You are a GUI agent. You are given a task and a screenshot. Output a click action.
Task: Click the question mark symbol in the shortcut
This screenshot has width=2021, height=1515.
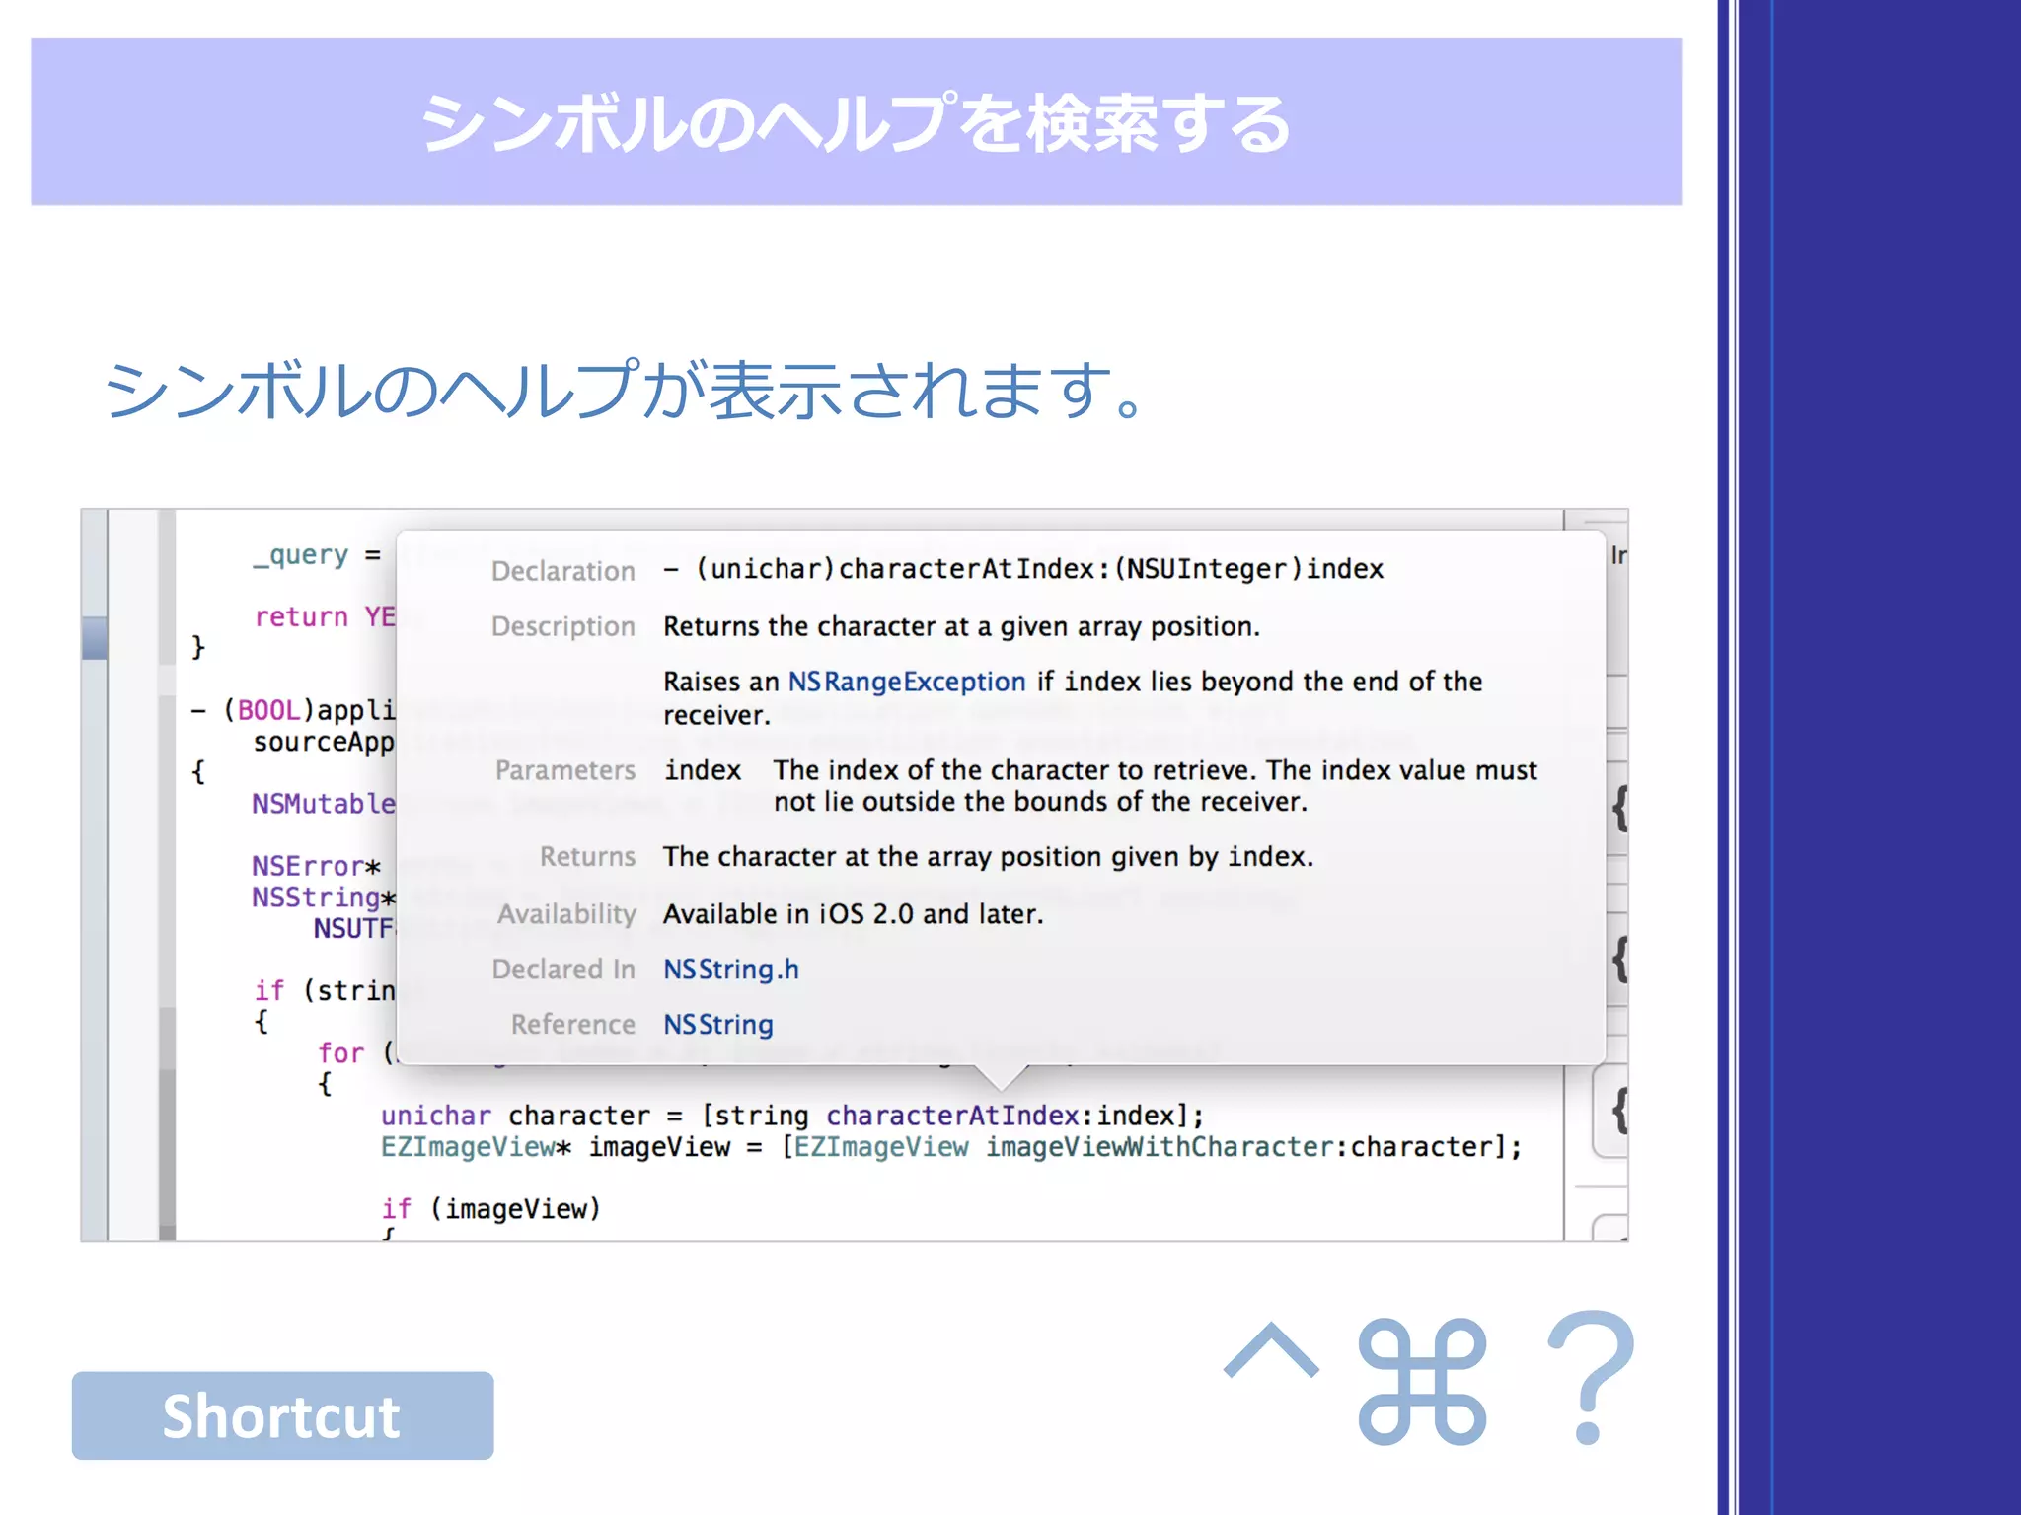(1591, 1377)
